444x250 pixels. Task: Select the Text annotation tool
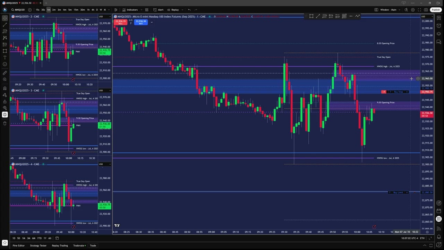tap(5, 58)
